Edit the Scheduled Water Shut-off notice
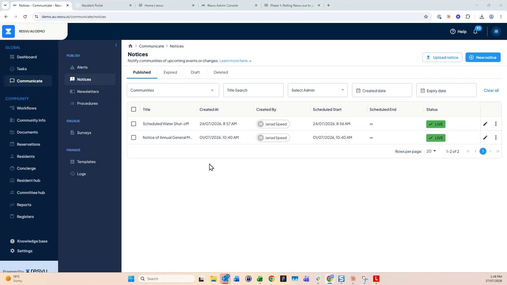Screen dimensions: 507x285 point(485,124)
